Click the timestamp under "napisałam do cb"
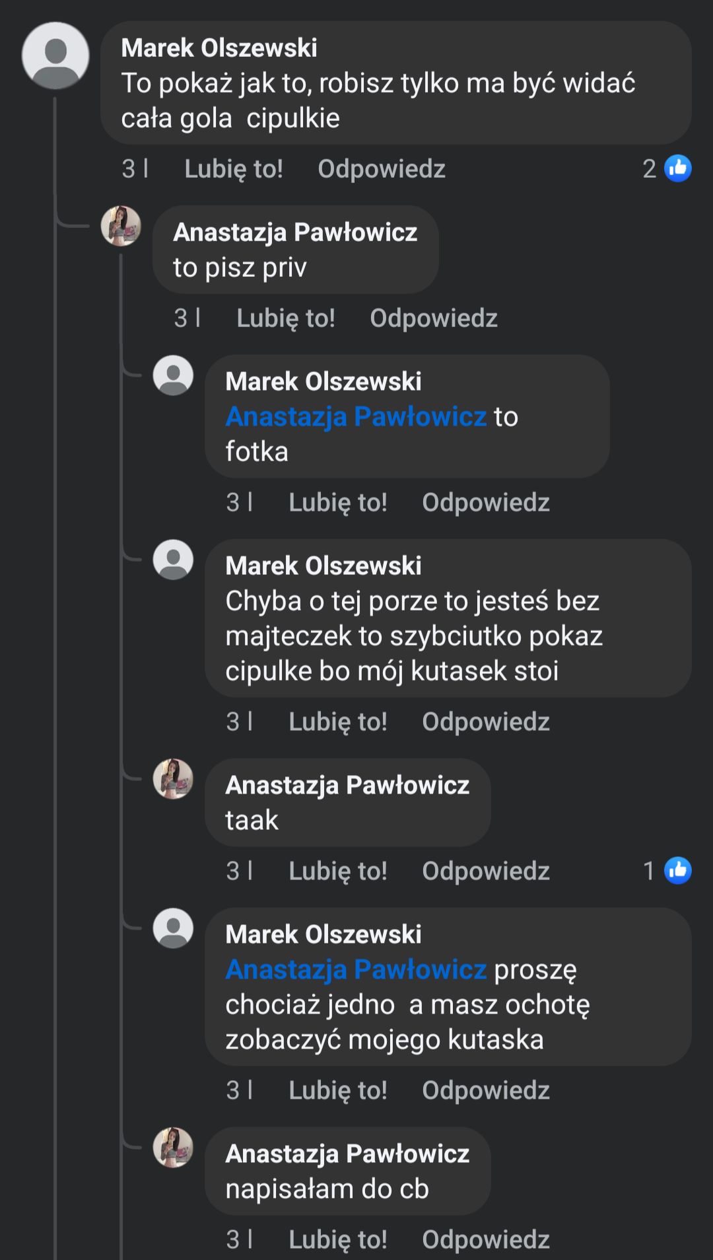 [x=240, y=1240]
